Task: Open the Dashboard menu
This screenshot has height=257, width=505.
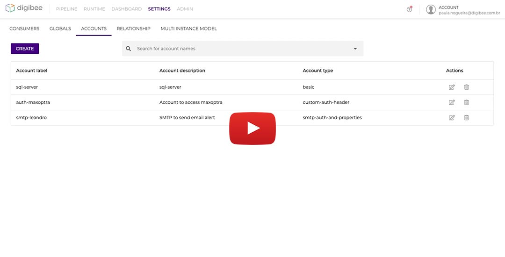Action: coord(127,9)
